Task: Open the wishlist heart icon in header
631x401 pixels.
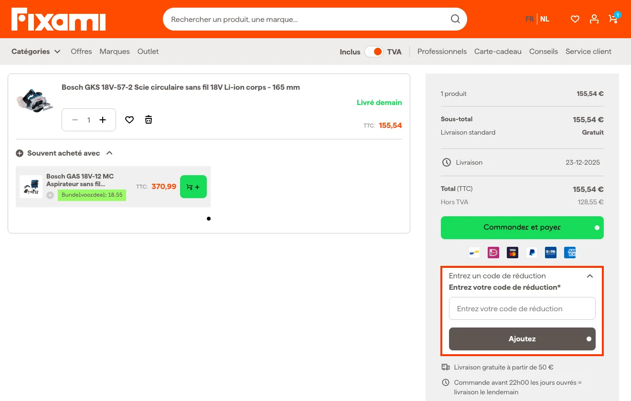Action: point(575,19)
